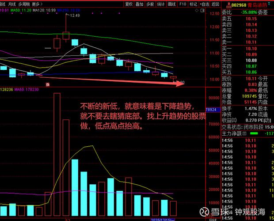
Task: Switch to the 月线 monthly chart tab
Action: point(12,4)
